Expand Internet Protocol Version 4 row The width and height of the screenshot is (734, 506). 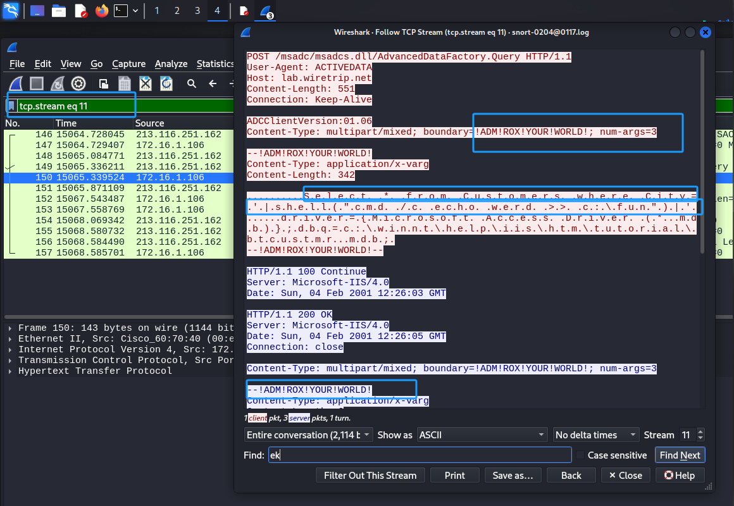(x=10, y=350)
